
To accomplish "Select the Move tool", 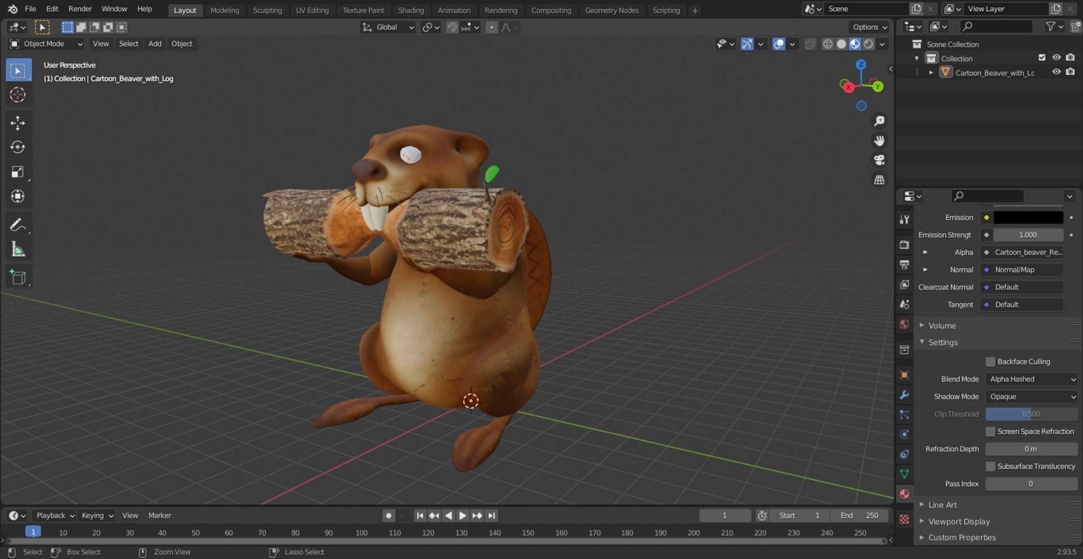I will pyautogui.click(x=18, y=123).
